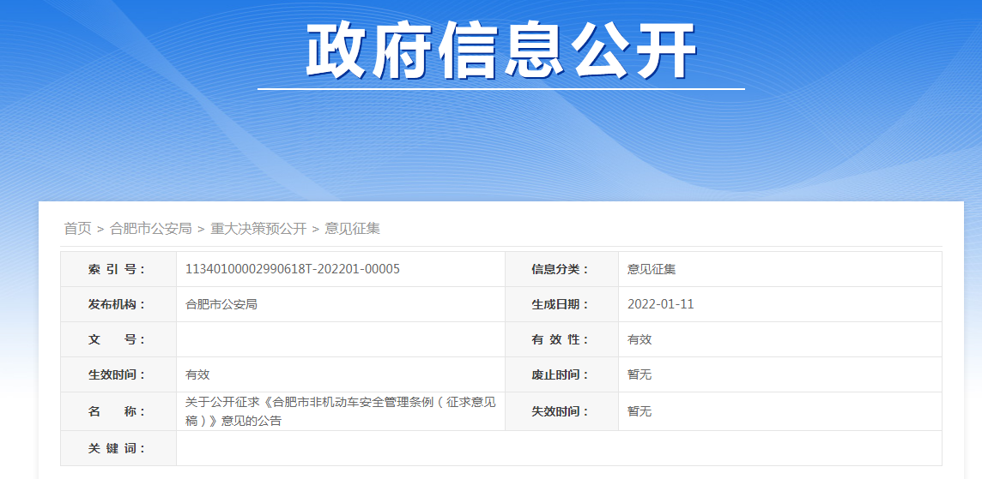
Task: Click the 信息分类 label cell
Action: (x=561, y=270)
